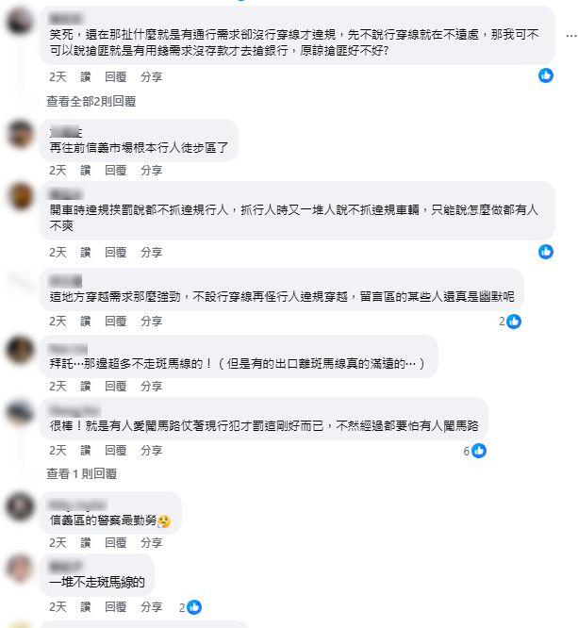The image size is (578, 628).
Task: Share the 開車時違規挨罰 comment with 分享
Action: tap(152, 253)
